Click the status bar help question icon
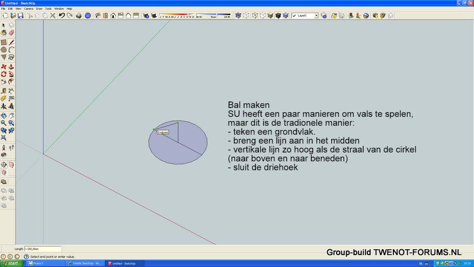 (x=26, y=256)
